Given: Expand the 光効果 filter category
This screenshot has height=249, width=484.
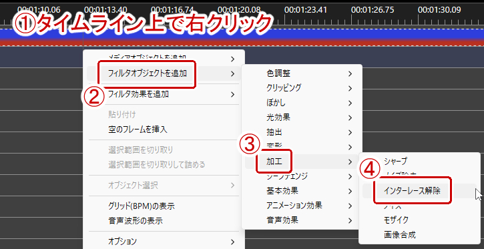Looking at the screenshot, I should 302,117.
